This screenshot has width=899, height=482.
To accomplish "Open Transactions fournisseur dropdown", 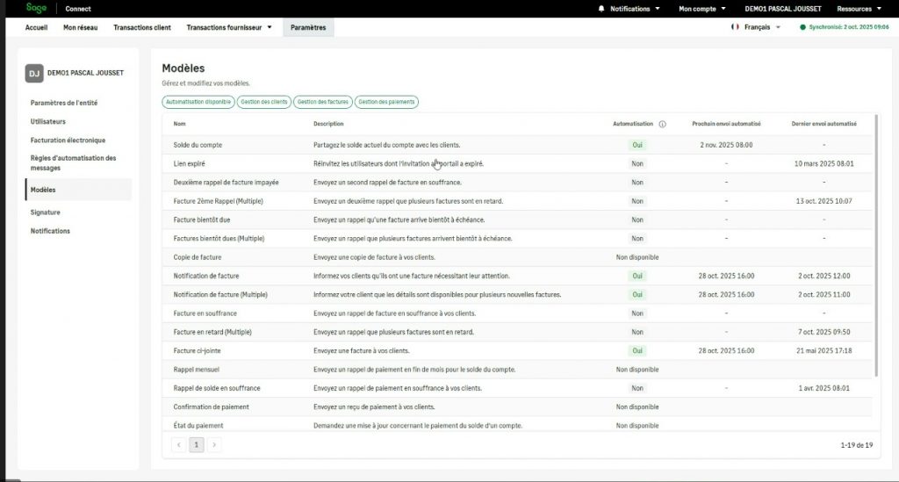I will pyautogui.click(x=229, y=27).
